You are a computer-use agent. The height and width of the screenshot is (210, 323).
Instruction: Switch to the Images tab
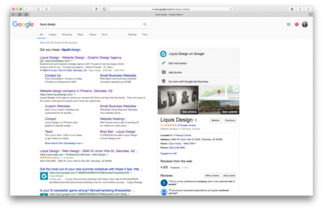point(52,35)
